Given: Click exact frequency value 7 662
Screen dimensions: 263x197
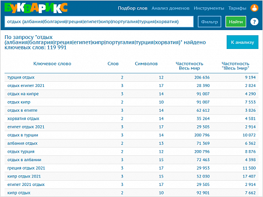Looking at the screenshot, I should click(250, 193).
